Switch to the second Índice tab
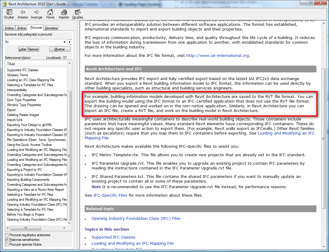 coord(22,28)
